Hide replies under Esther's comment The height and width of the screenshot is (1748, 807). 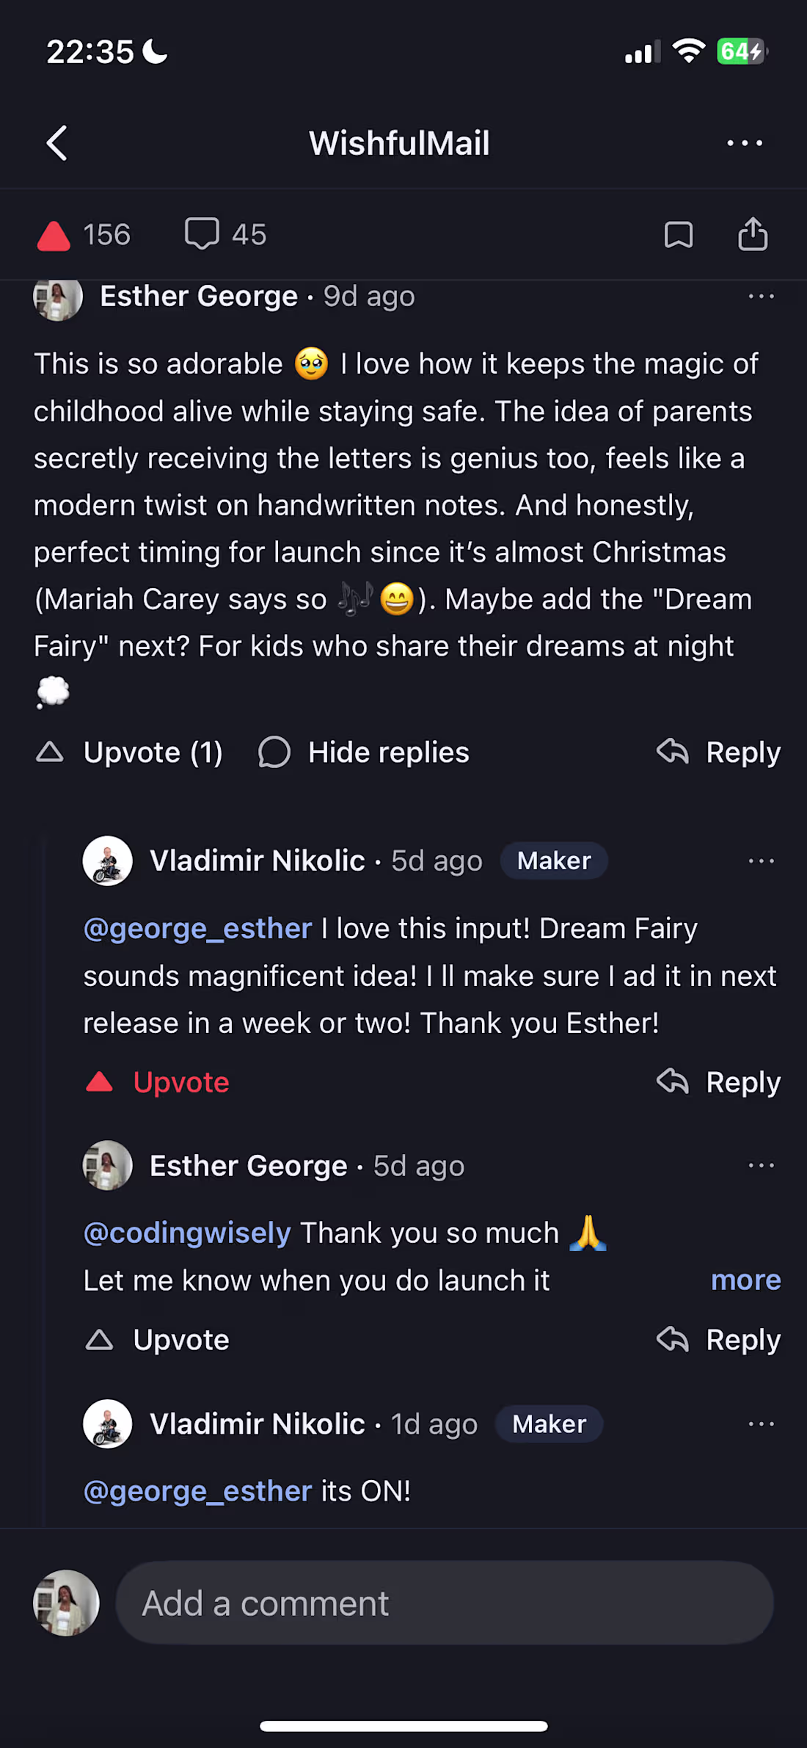point(364,752)
